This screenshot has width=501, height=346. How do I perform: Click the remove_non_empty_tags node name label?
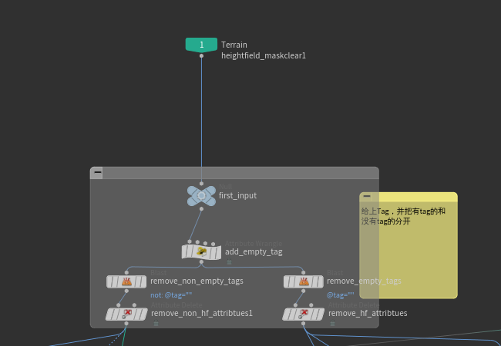pos(197,281)
